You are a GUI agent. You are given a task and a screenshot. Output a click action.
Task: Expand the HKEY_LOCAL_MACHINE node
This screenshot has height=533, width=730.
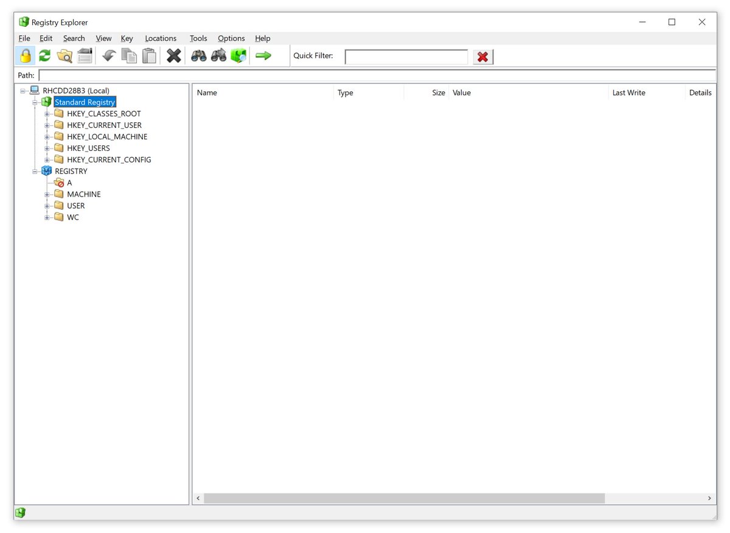click(x=47, y=137)
